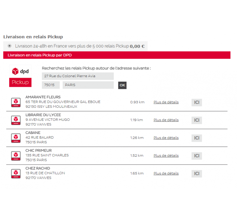
Task: Click the Livraison en relais Pickup heading
Action: [x=33, y=37]
